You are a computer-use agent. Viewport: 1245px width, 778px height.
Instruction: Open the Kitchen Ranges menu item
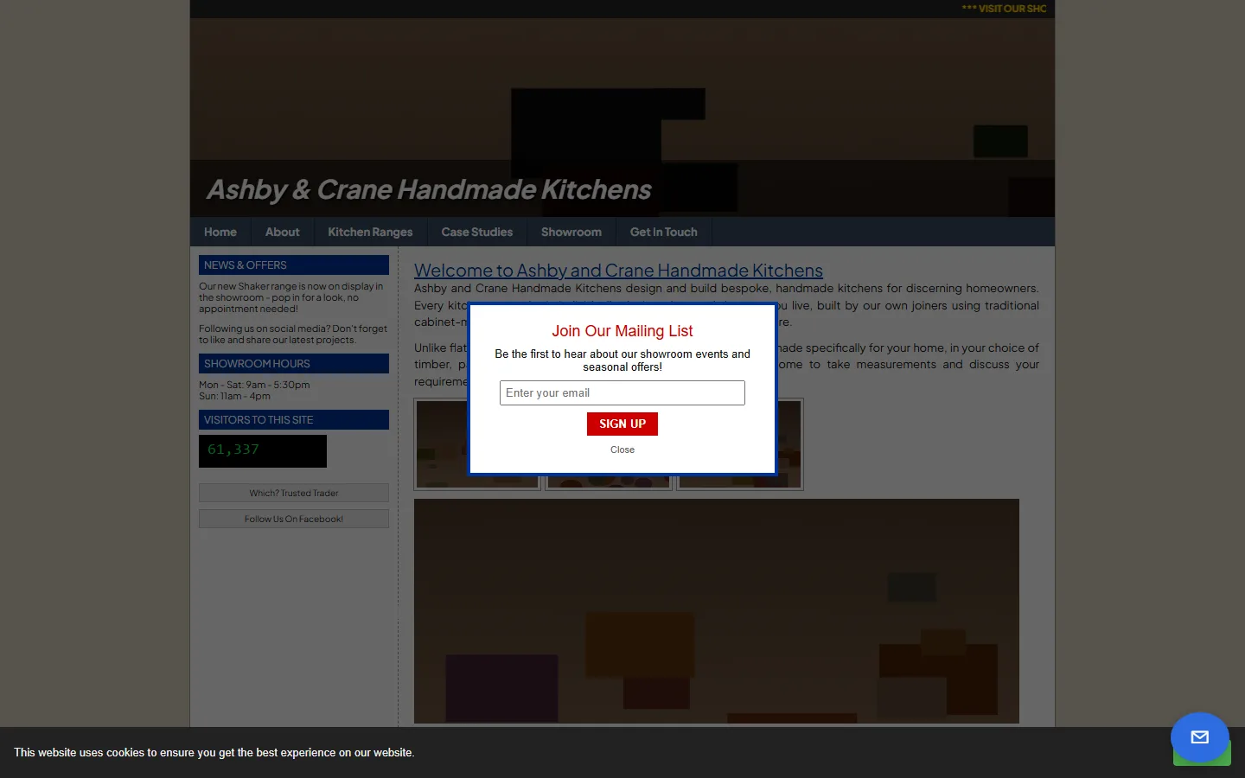tap(370, 232)
